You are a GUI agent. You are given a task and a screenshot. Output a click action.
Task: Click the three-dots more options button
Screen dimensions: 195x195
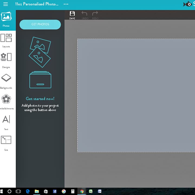pyautogui.click(x=66, y=4)
